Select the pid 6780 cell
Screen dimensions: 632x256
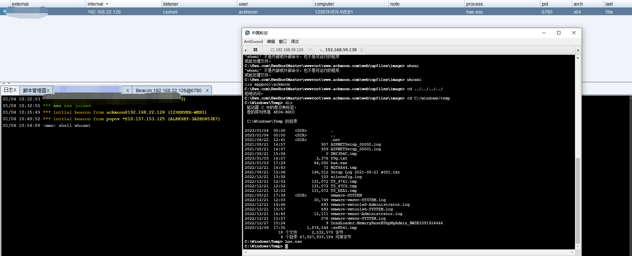coord(547,12)
